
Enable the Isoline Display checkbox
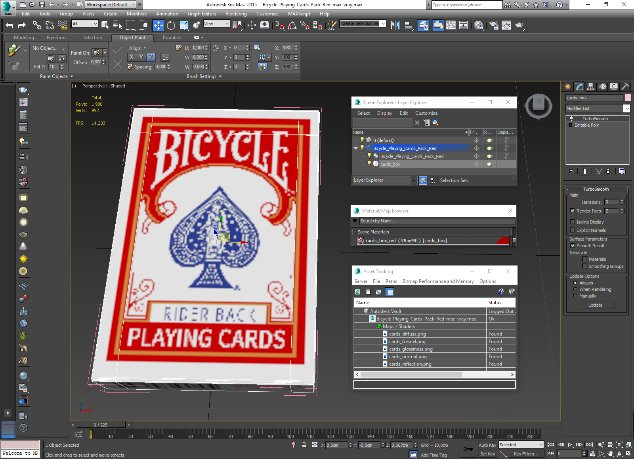coord(572,222)
